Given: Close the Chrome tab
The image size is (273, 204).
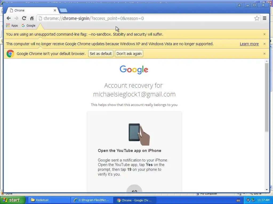Looking at the screenshot, I should click(55, 10).
